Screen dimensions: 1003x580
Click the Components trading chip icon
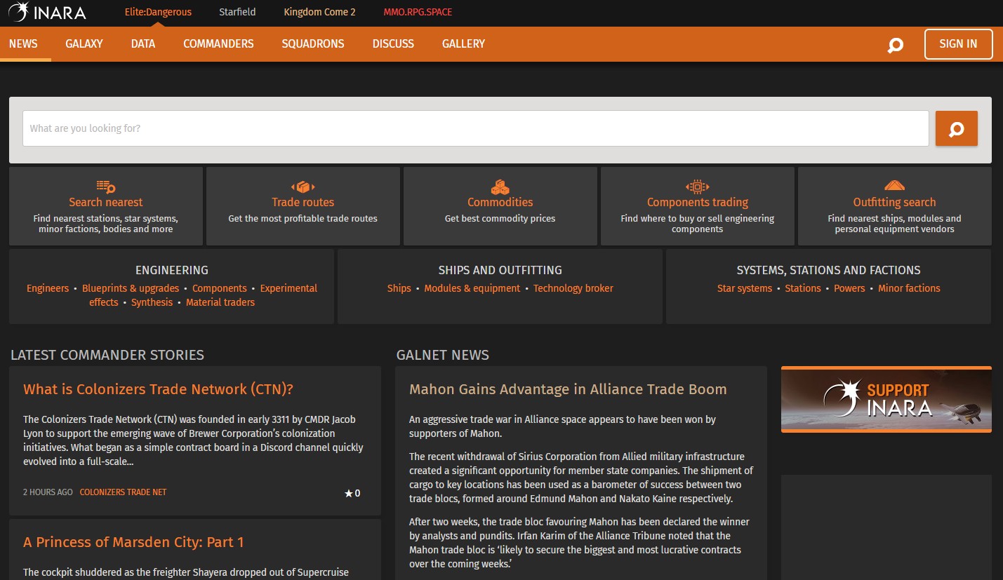(x=698, y=187)
